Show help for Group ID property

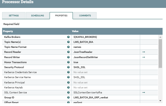click(x=68, y=98)
